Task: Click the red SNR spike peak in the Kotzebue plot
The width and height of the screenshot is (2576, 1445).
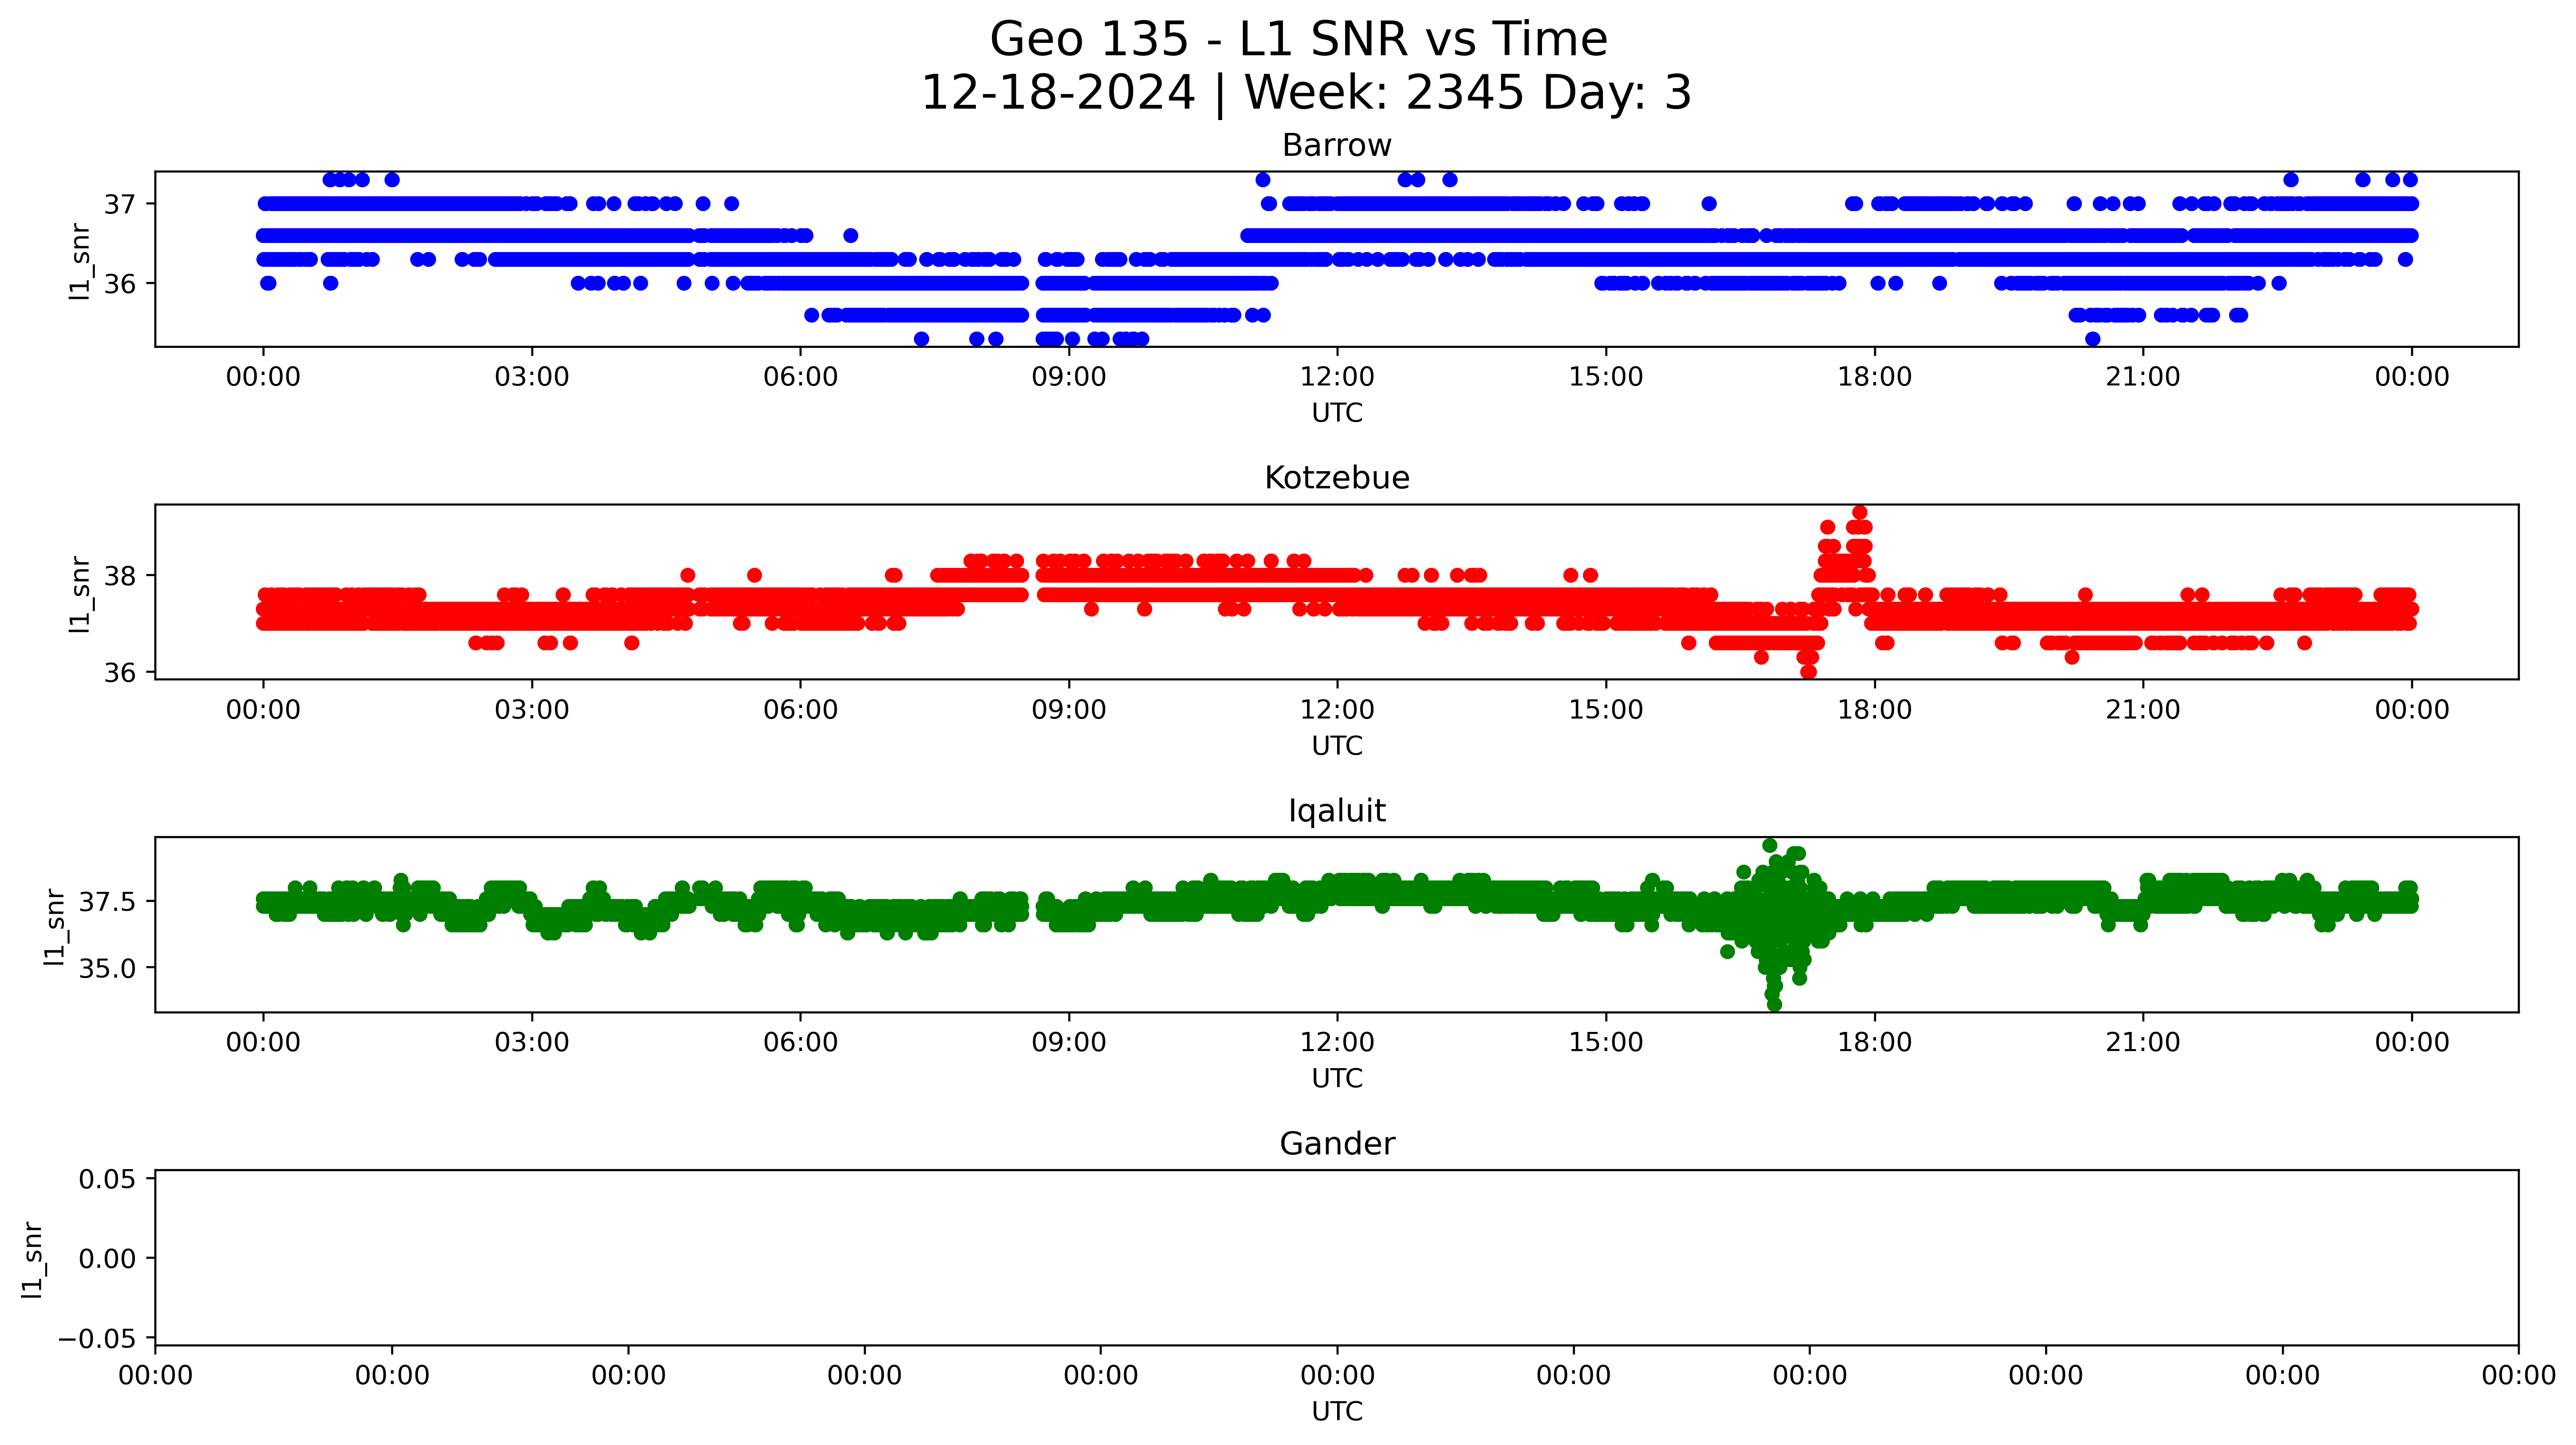Action: tap(1859, 513)
